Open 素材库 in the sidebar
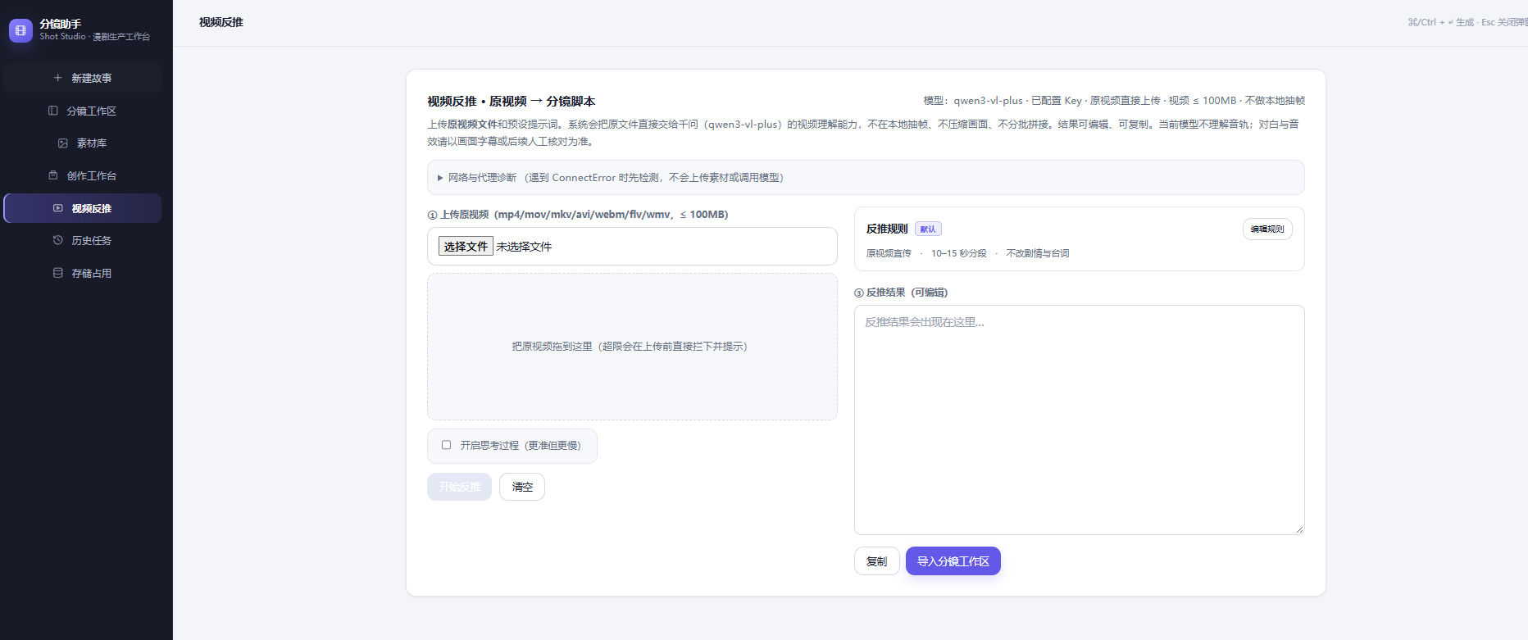This screenshot has height=640, width=1528. (82, 143)
